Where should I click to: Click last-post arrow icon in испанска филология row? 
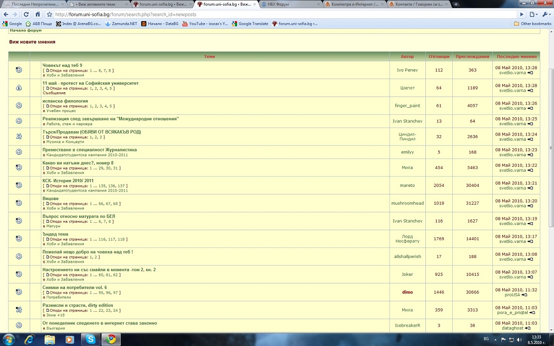pyautogui.click(x=530, y=108)
